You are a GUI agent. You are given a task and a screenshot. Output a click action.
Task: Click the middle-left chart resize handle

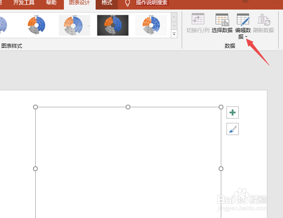pos(35,168)
